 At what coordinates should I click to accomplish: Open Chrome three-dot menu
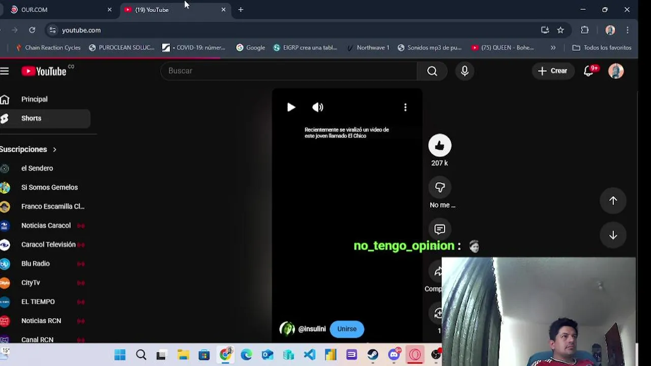pos(628,30)
